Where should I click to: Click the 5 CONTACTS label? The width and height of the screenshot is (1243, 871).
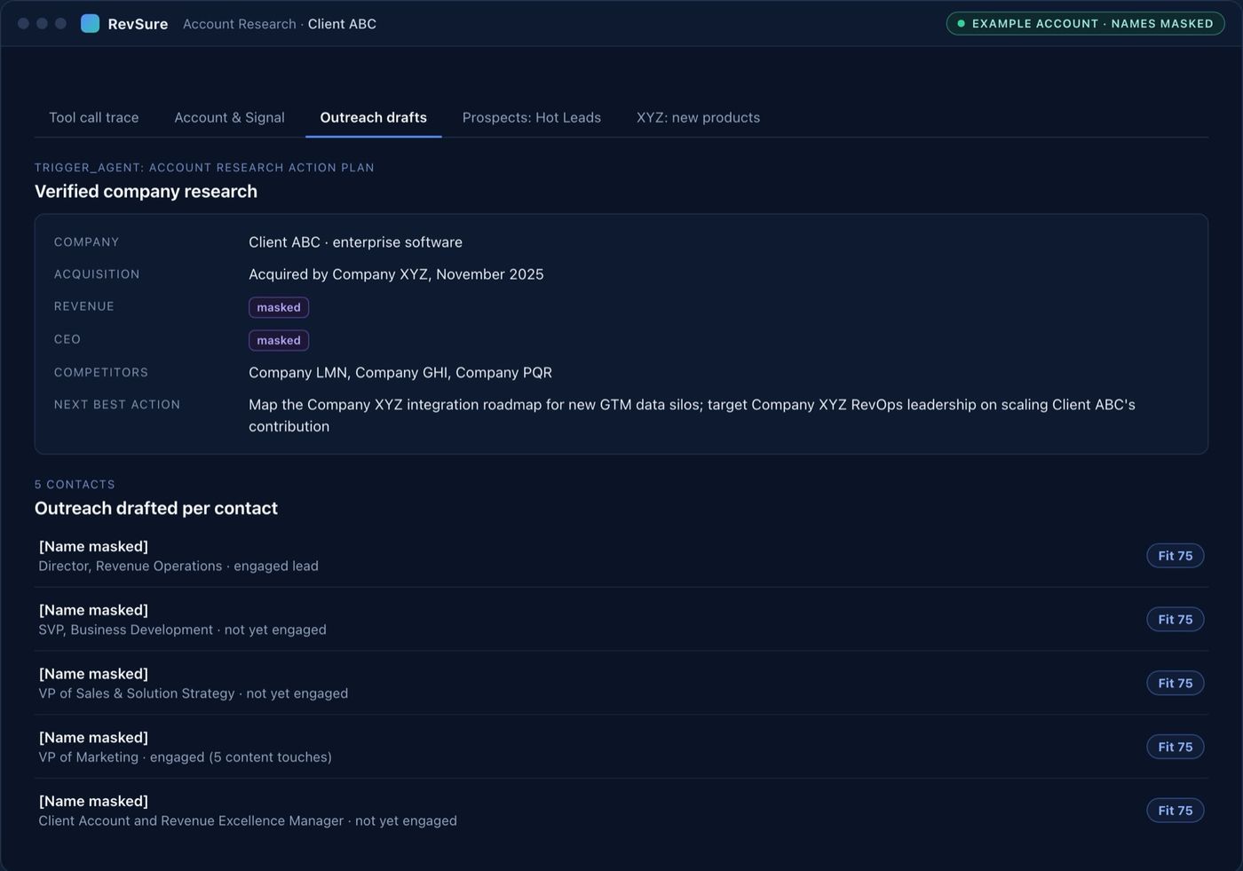point(75,484)
